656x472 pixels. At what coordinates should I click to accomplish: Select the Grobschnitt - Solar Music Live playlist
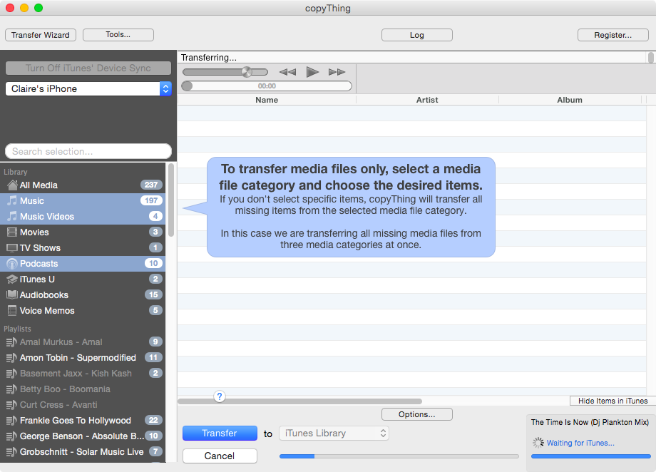pyautogui.click(x=83, y=452)
